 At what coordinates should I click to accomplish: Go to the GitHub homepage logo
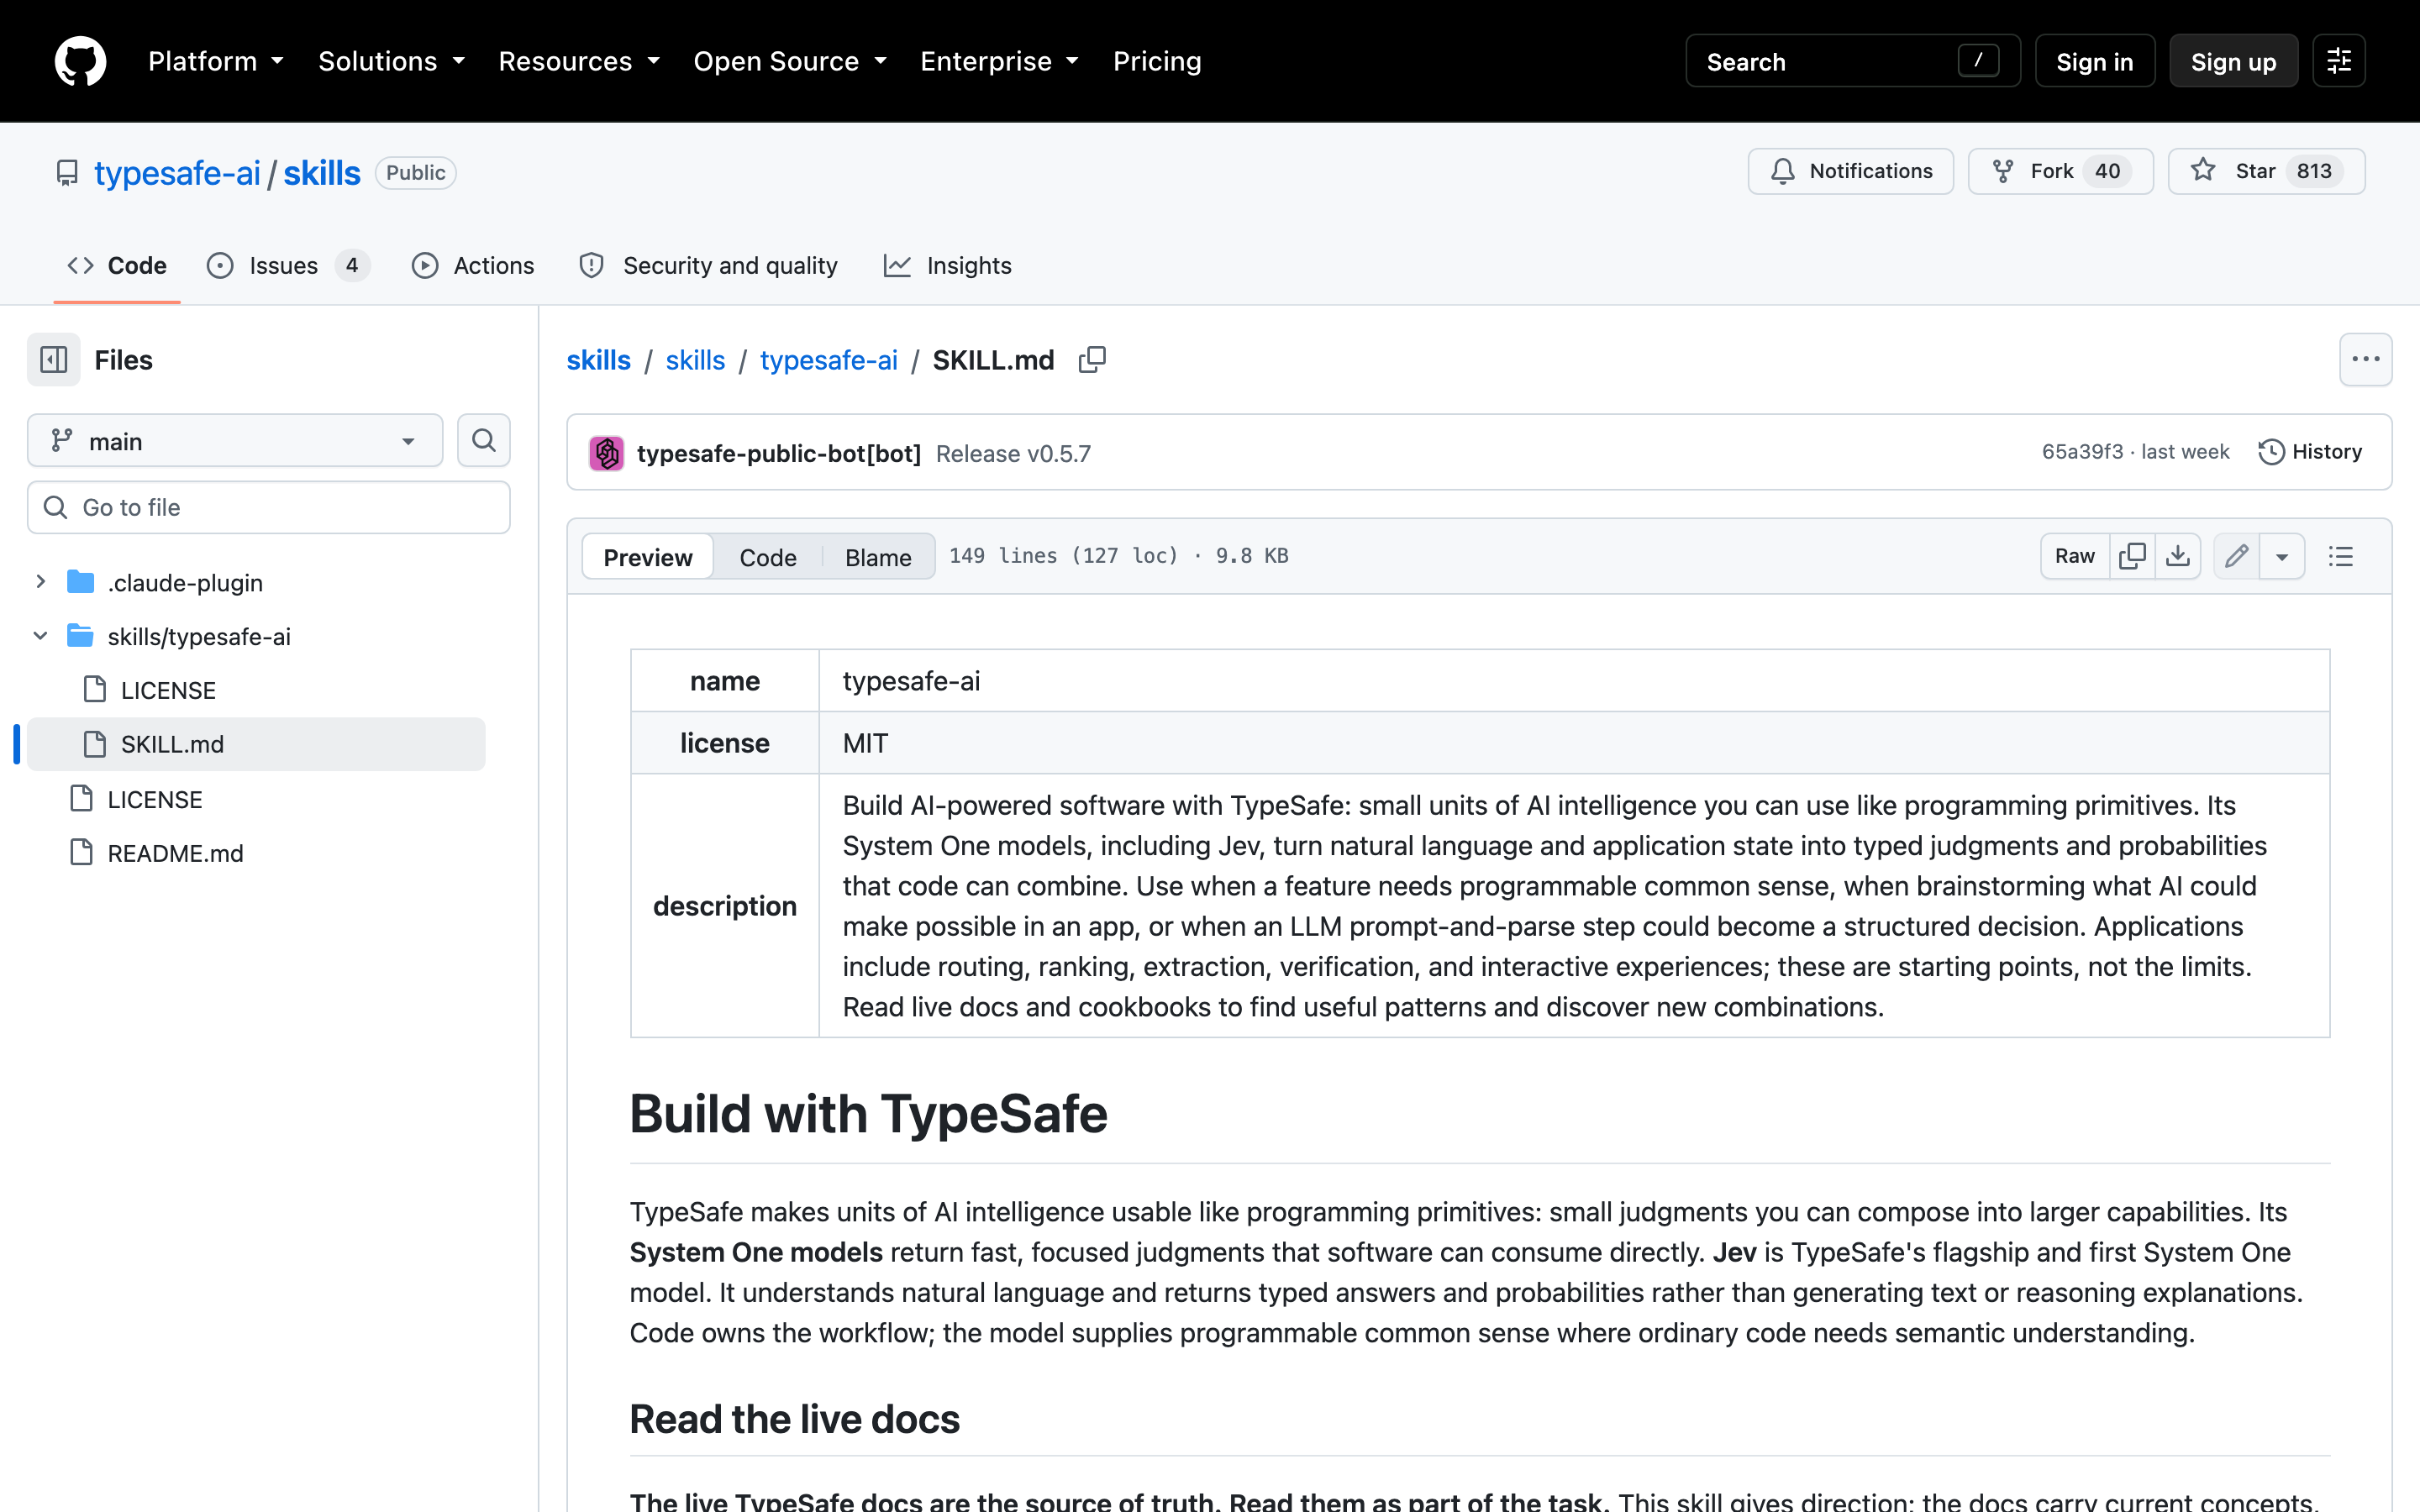tap(80, 61)
